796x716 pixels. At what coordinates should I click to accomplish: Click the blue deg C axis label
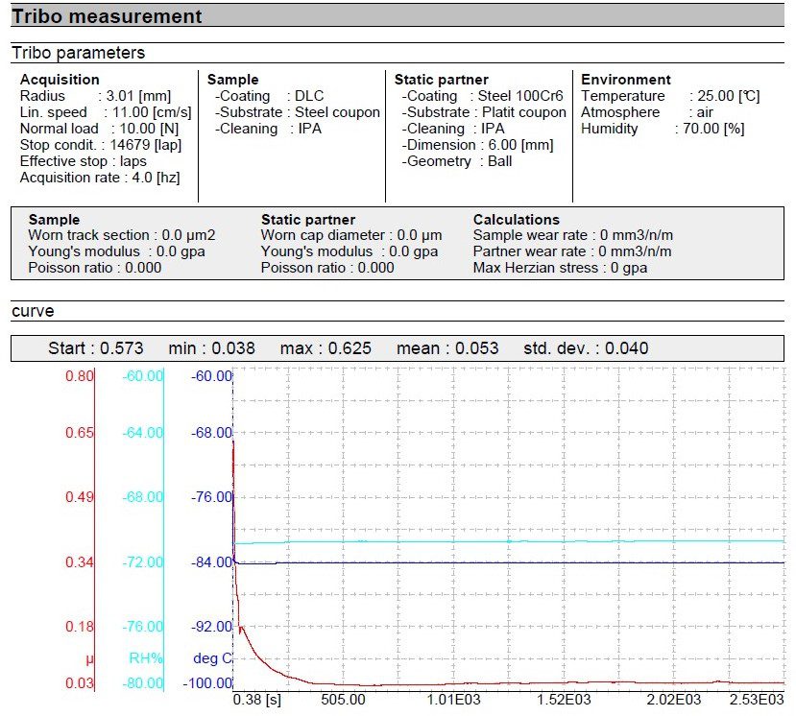point(212,657)
